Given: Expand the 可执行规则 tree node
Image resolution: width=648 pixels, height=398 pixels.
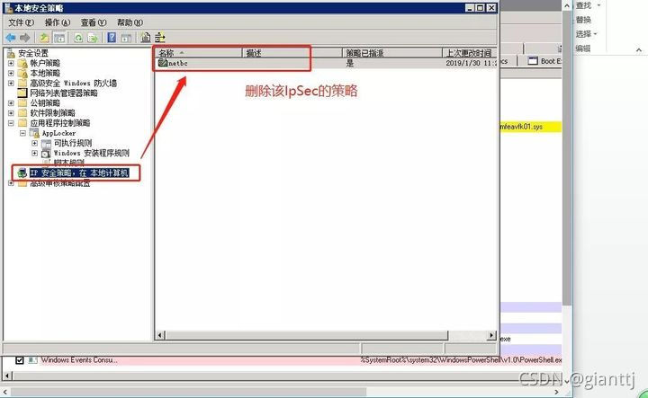Looking at the screenshot, I should coord(35,143).
